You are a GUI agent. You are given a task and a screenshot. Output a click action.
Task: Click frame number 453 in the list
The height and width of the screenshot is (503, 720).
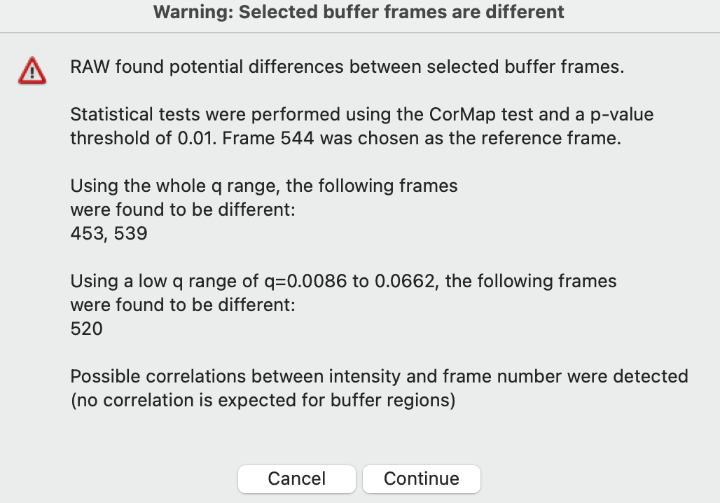coord(87,233)
